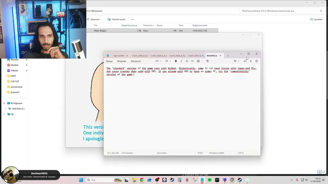The width and height of the screenshot is (328, 184).
Task: Open File Explorer from the taskbar
Action: (134, 180)
